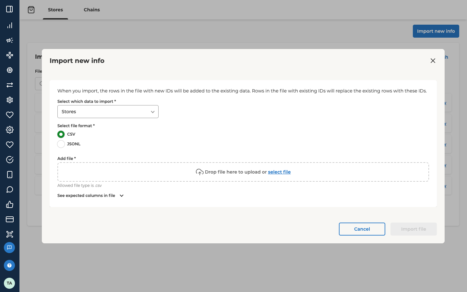Click the 'Select file format' label
Screen dimensions: 467x292
pos(76,126)
